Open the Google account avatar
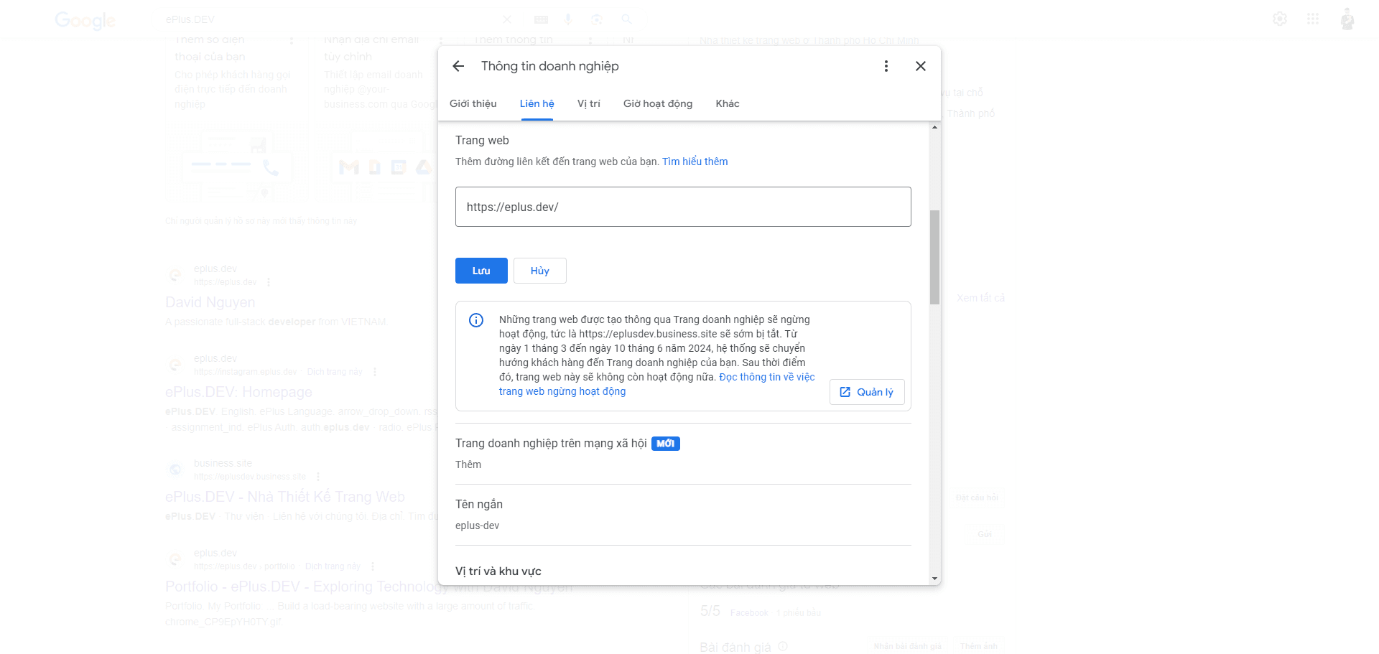 1347,19
